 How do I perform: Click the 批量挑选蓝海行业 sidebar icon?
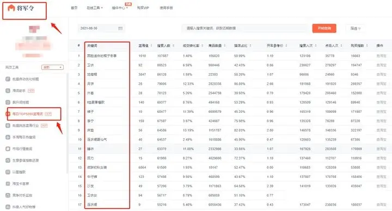coord(8,125)
